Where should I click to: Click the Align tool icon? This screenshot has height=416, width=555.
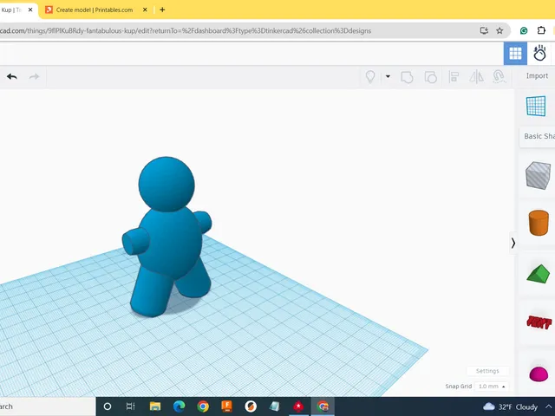(454, 77)
